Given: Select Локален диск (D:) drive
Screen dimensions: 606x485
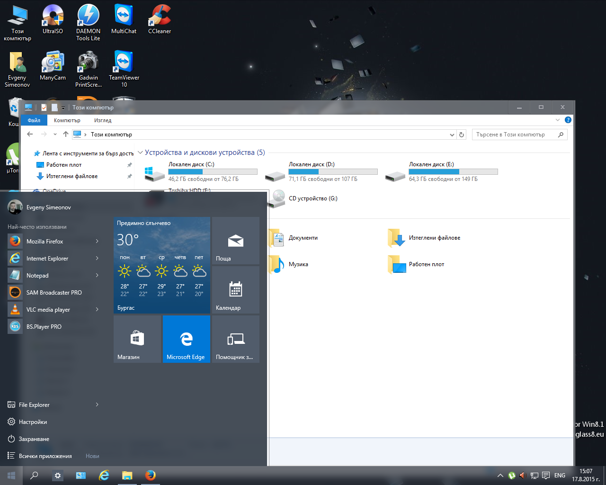Looking at the screenshot, I should tap(322, 173).
